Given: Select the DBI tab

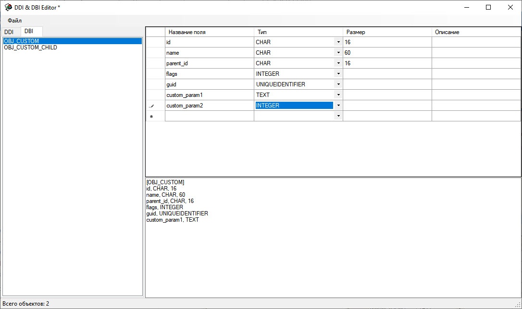Looking at the screenshot, I should tap(29, 31).
